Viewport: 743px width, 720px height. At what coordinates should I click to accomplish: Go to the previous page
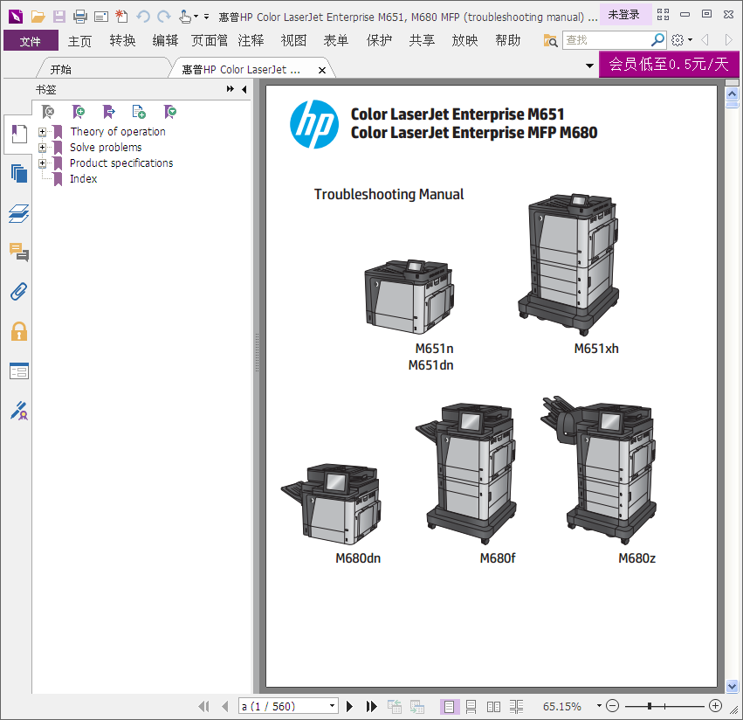point(225,707)
